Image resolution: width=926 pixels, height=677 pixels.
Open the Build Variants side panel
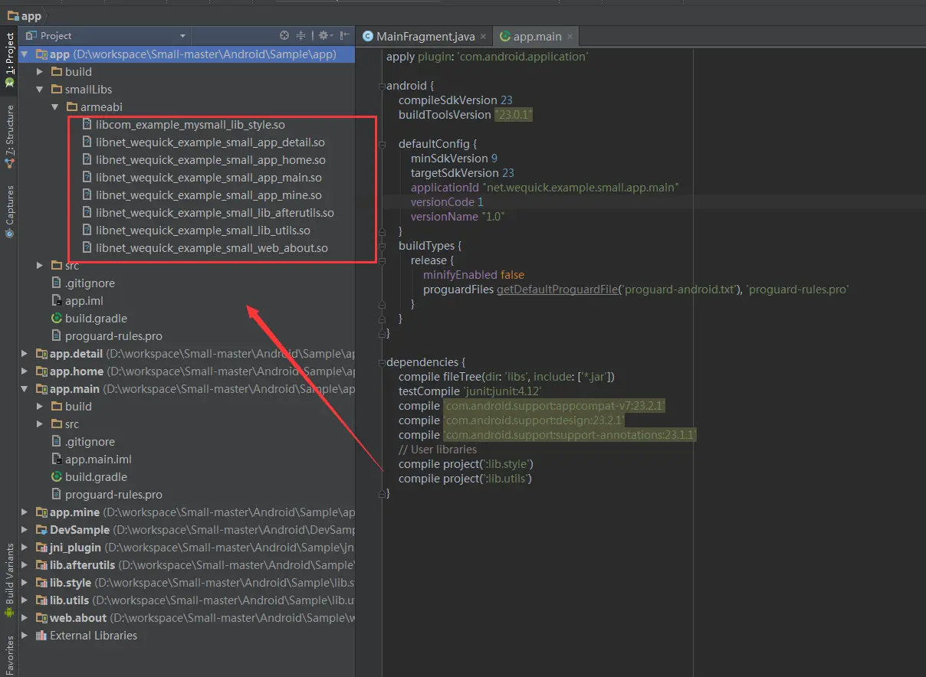(9, 581)
